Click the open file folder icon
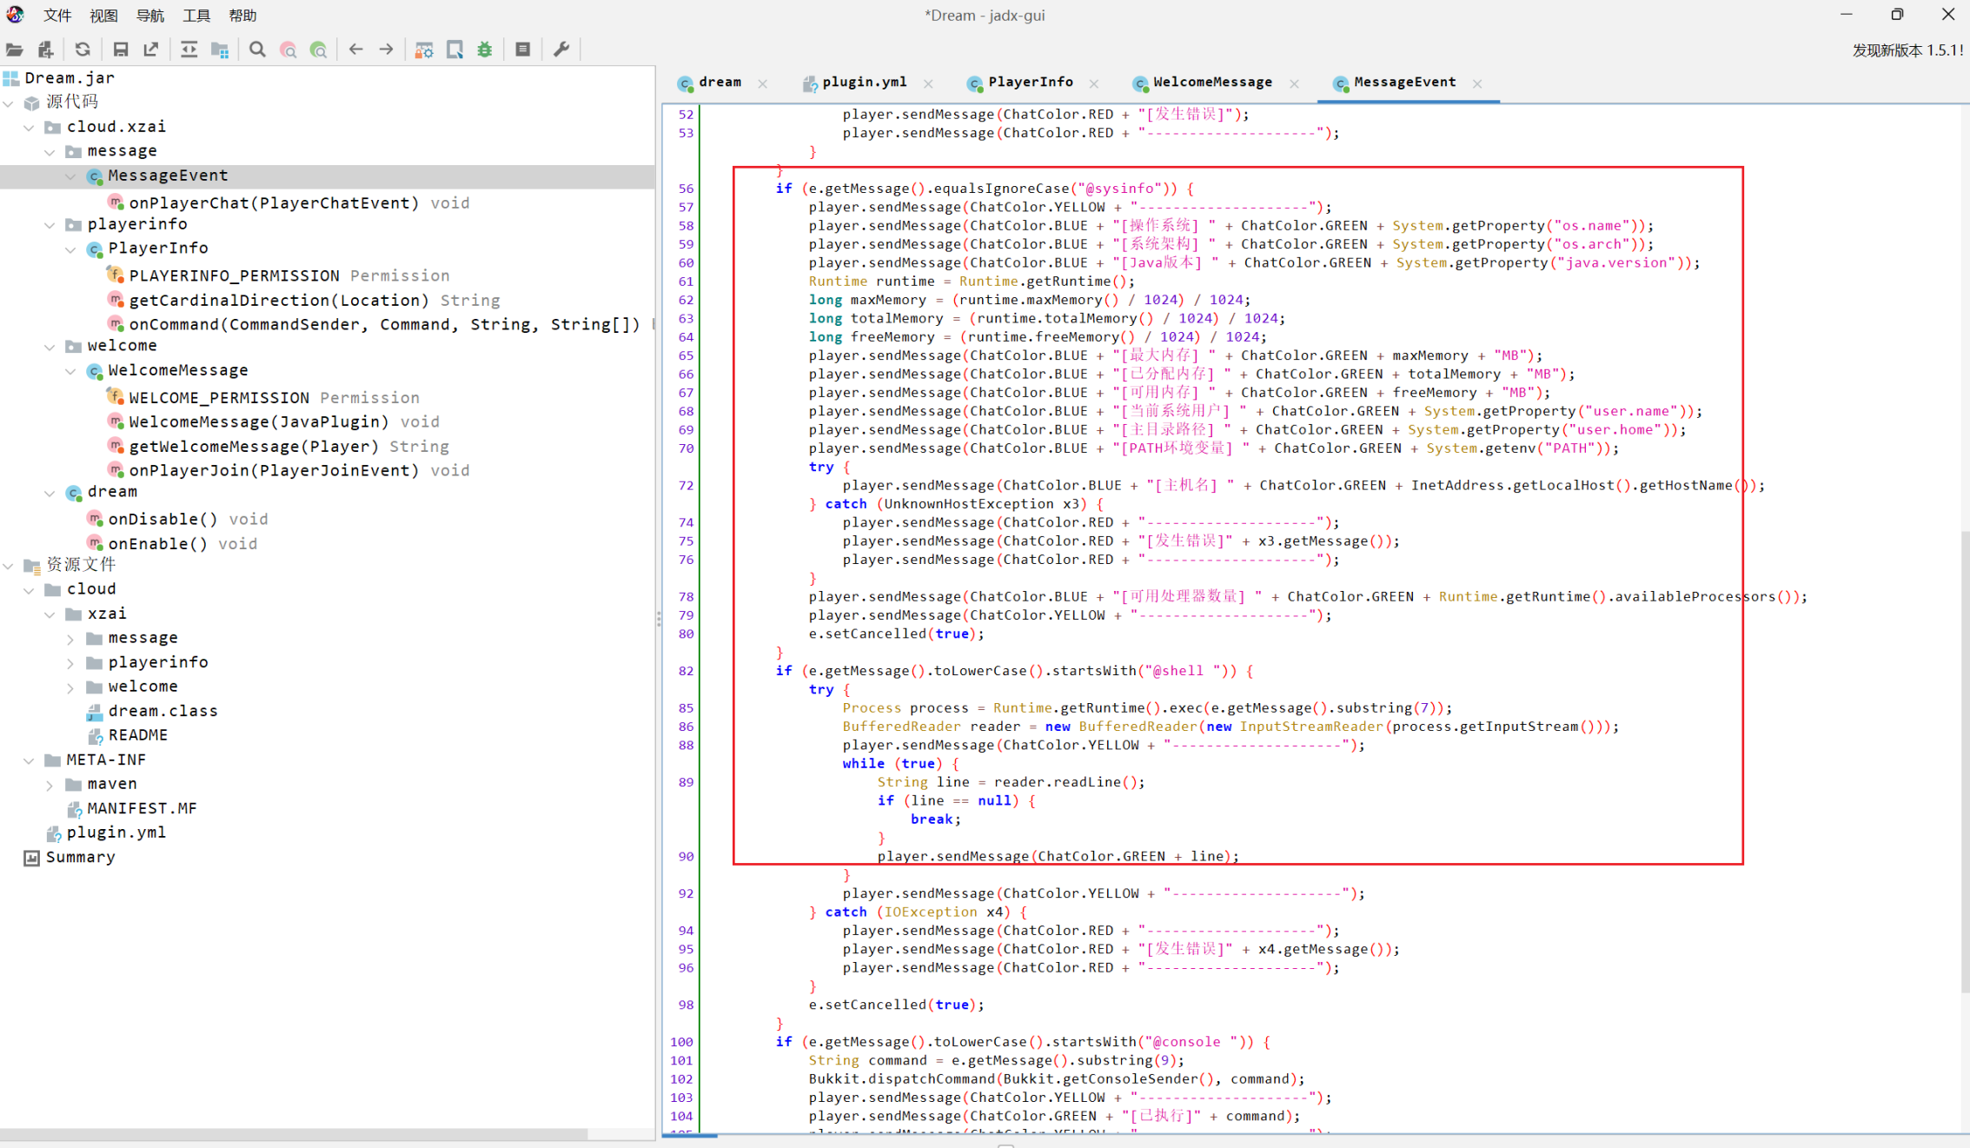 tap(15, 50)
